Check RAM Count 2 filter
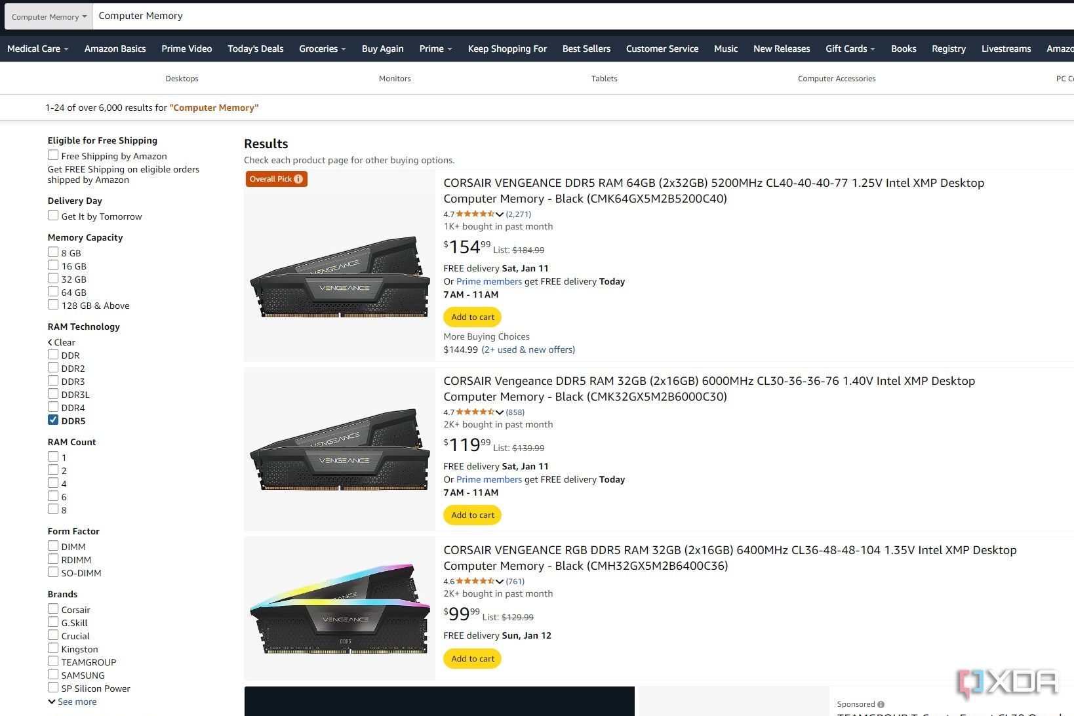This screenshot has height=716, width=1074. 53,470
